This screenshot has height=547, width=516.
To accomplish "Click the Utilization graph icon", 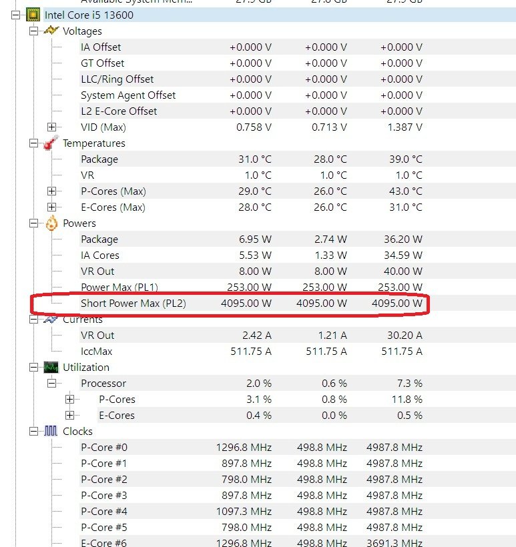I will coord(51,368).
